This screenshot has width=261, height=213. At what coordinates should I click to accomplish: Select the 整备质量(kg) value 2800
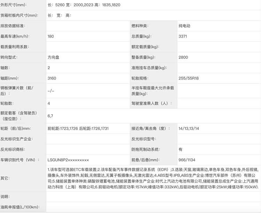point(183,57)
